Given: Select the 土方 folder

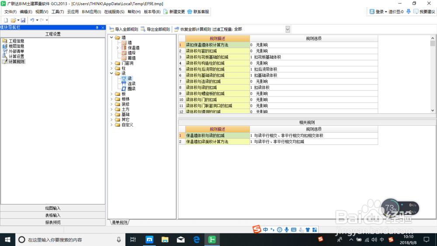Looking at the screenshot, I should 125,109.
